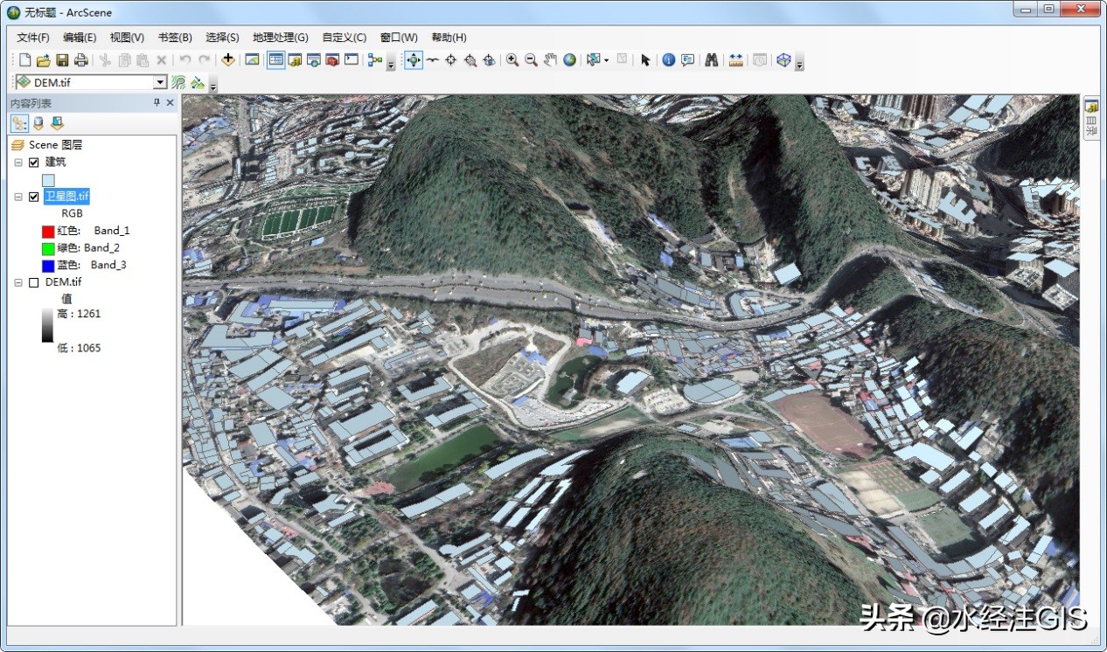Open the 目录 side tab
Screen dimensions: 1107x652
pos(1091,117)
